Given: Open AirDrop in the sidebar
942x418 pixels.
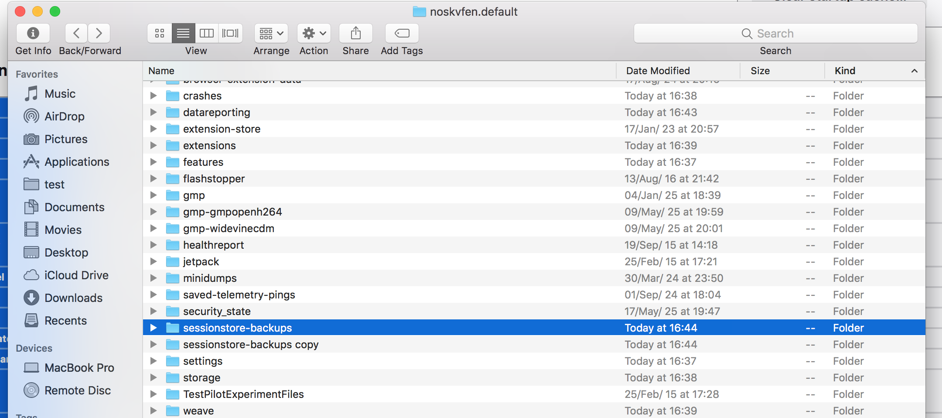Looking at the screenshot, I should [64, 116].
